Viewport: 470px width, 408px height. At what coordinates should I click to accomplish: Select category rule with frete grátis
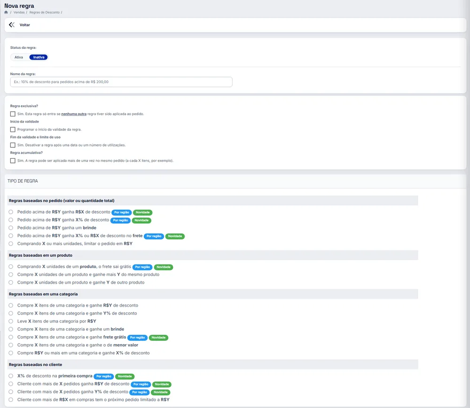coord(11,337)
